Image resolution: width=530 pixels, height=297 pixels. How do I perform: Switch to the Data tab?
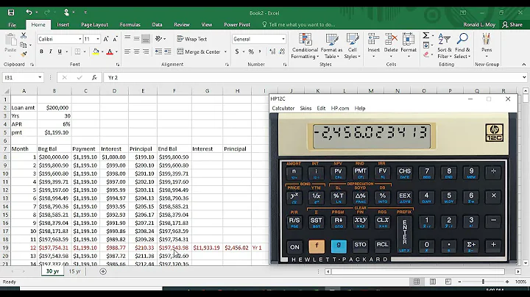[x=157, y=25]
